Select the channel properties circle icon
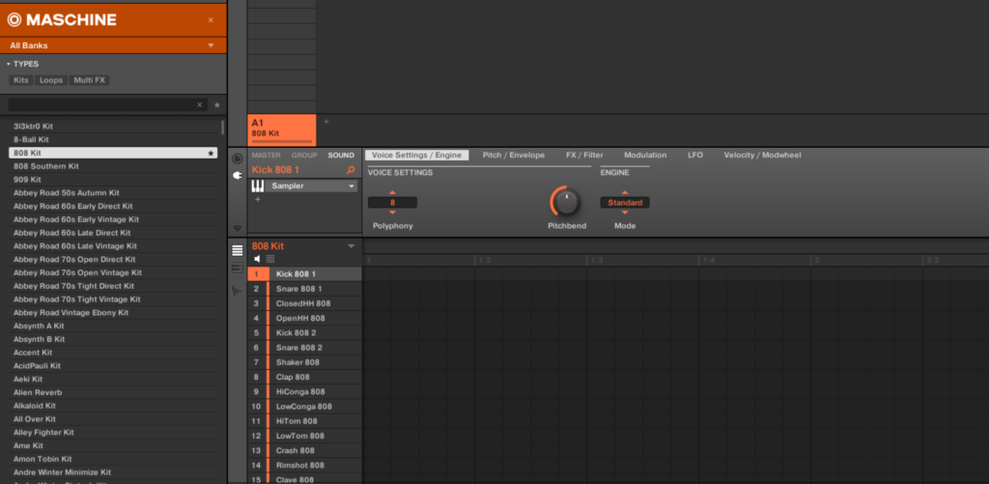This screenshot has height=484, width=989. pyautogui.click(x=238, y=157)
